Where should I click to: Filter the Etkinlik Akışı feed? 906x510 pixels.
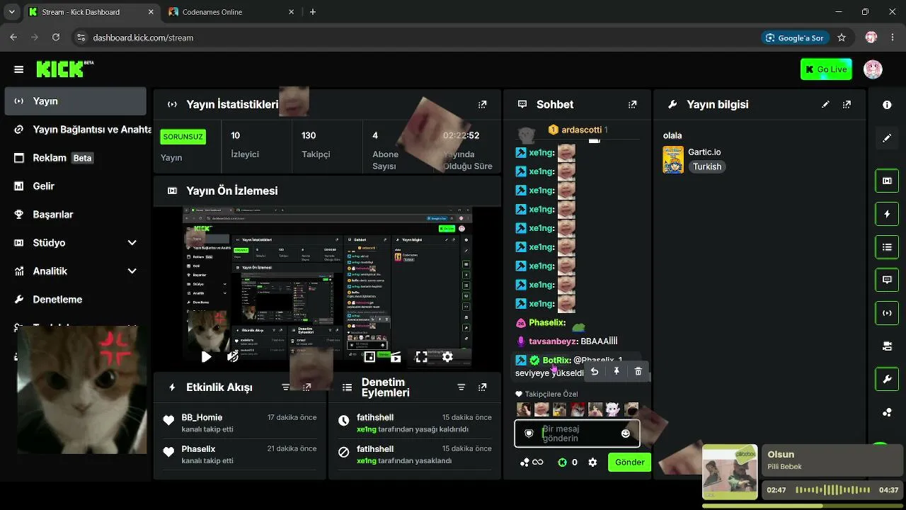tap(286, 387)
